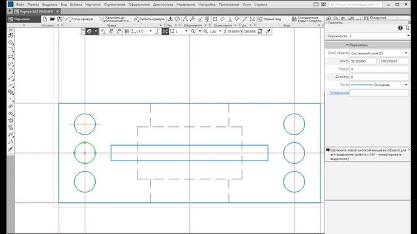
Task: Open the Правка menu
Action: tap(33, 5)
